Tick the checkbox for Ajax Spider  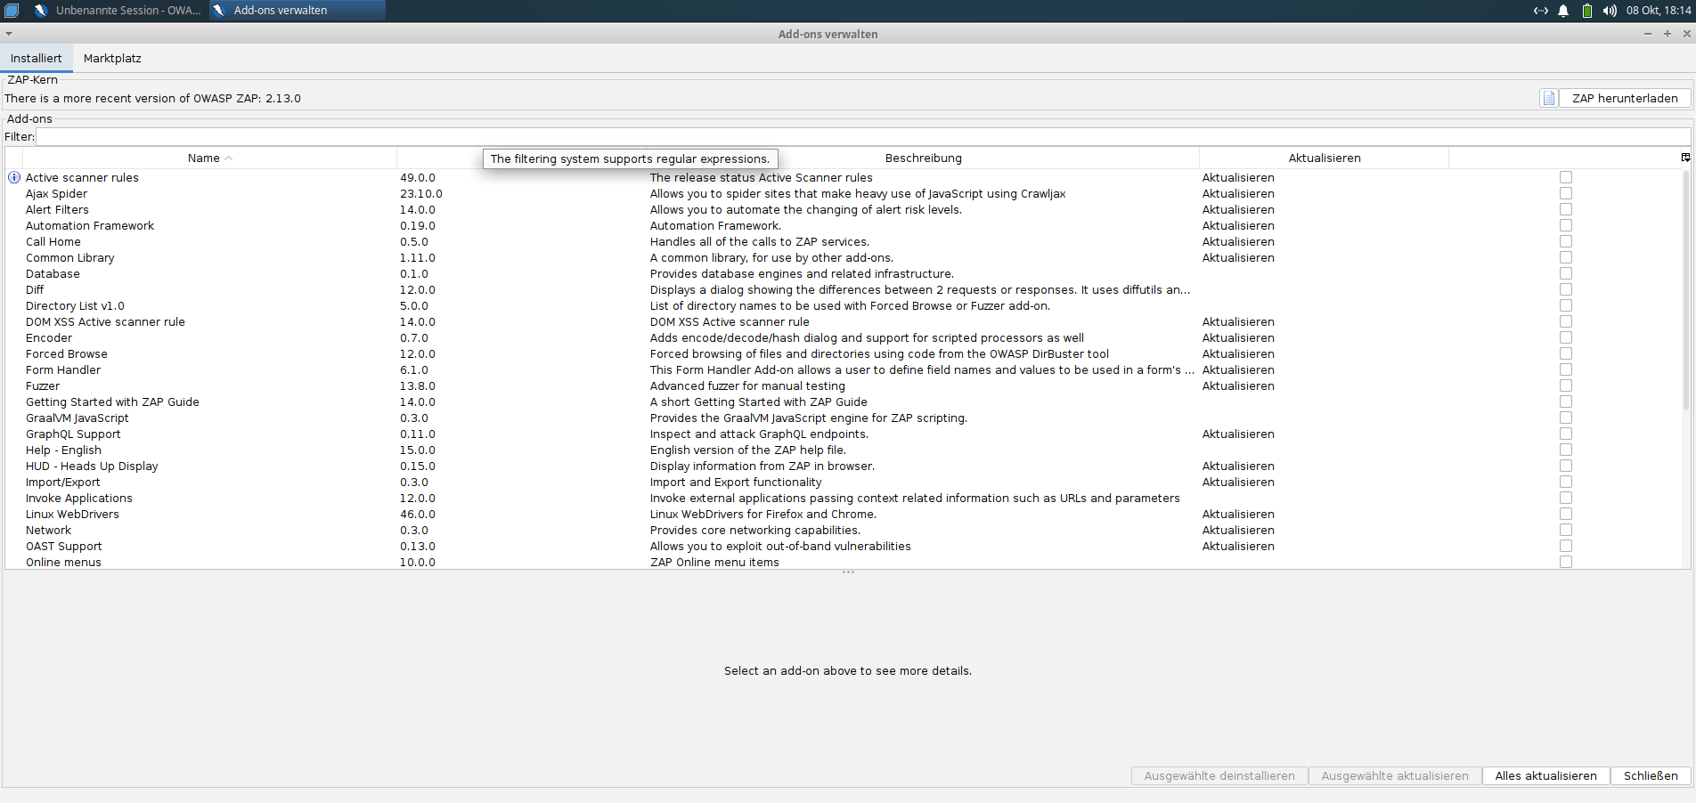[x=1566, y=194]
